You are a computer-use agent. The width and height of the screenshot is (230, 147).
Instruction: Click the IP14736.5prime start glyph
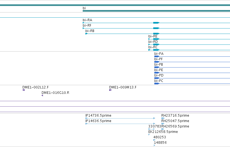click(86, 118)
